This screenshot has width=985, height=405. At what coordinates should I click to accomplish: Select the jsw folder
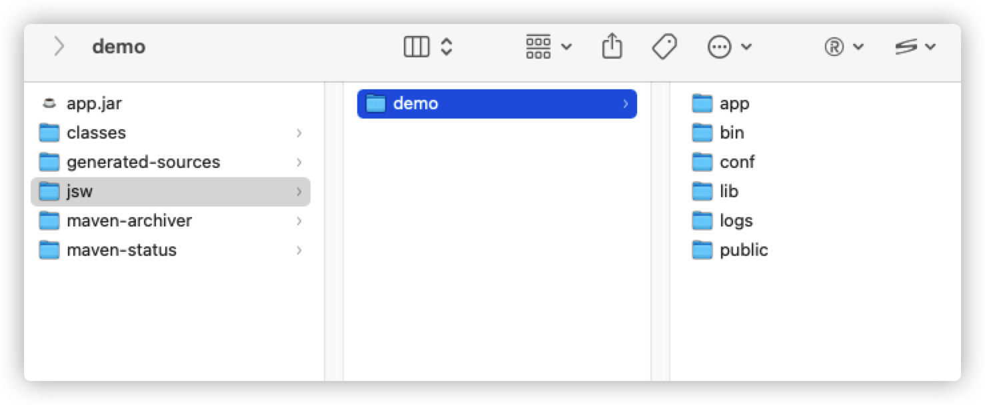click(79, 192)
